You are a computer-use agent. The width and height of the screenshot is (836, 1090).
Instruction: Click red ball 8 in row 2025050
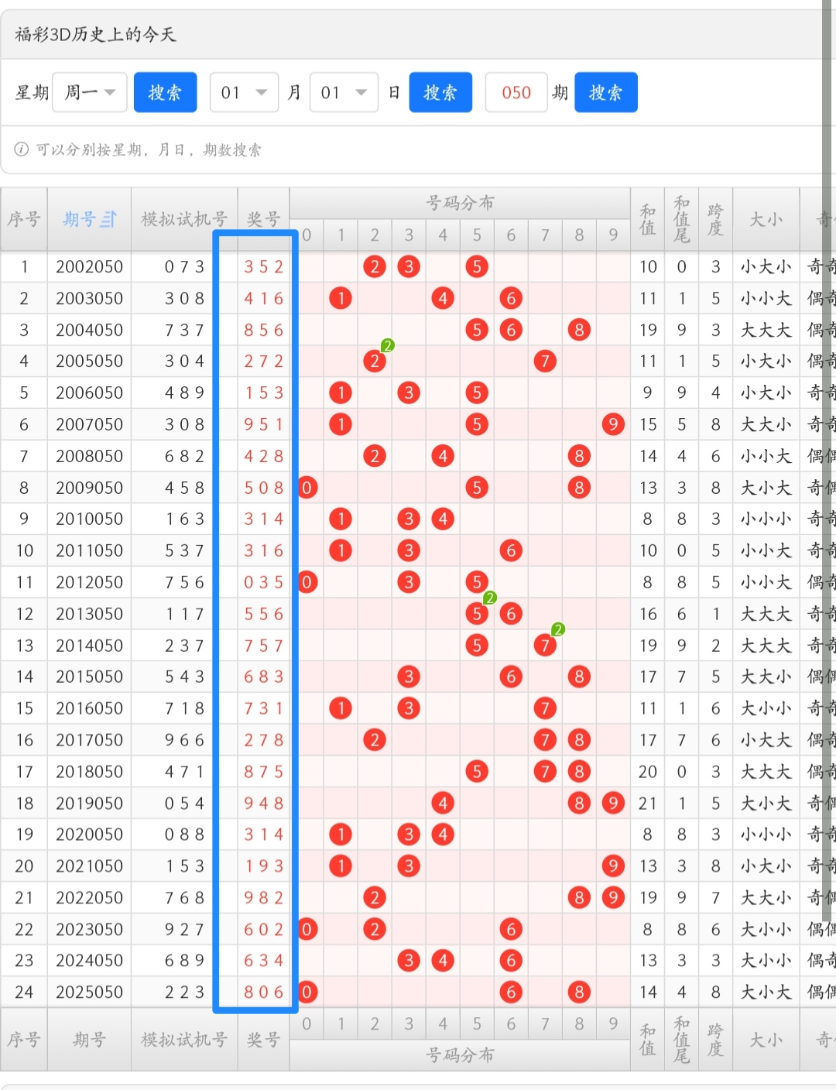coord(579,992)
